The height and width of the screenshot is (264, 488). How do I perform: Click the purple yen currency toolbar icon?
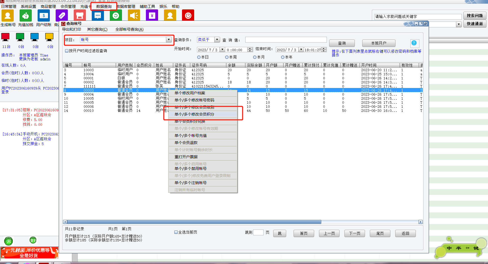pos(152,16)
